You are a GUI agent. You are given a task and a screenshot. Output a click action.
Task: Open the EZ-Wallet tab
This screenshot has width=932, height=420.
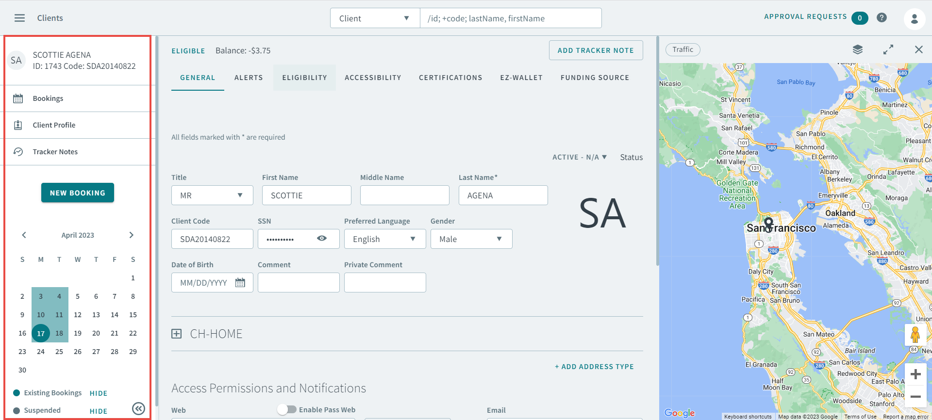521,78
